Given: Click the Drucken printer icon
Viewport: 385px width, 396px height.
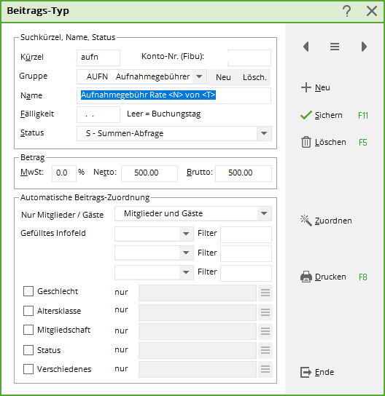Looking at the screenshot, I should (x=306, y=277).
